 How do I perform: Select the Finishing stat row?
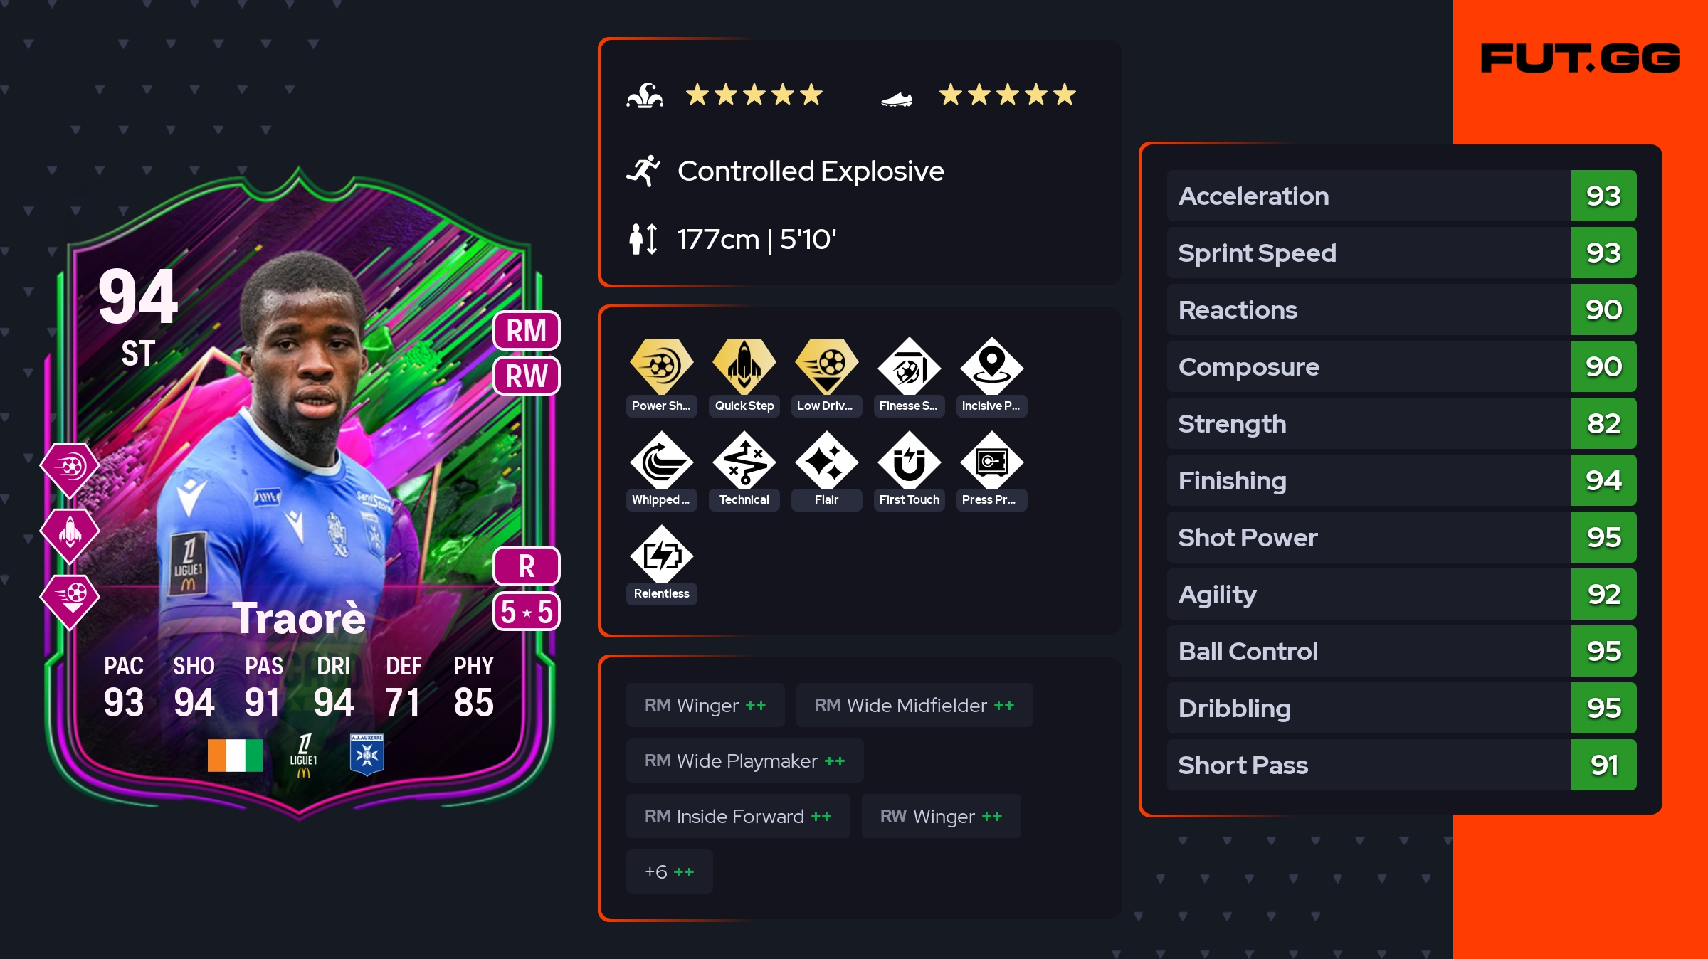pos(1401,480)
